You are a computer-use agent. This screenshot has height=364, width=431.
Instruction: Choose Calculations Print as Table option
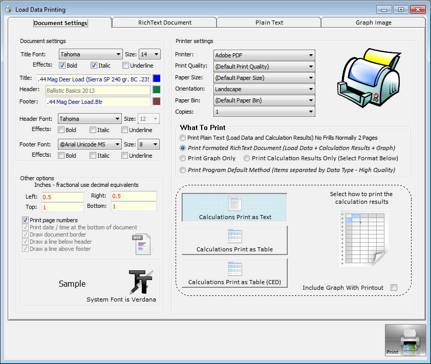[x=235, y=240]
